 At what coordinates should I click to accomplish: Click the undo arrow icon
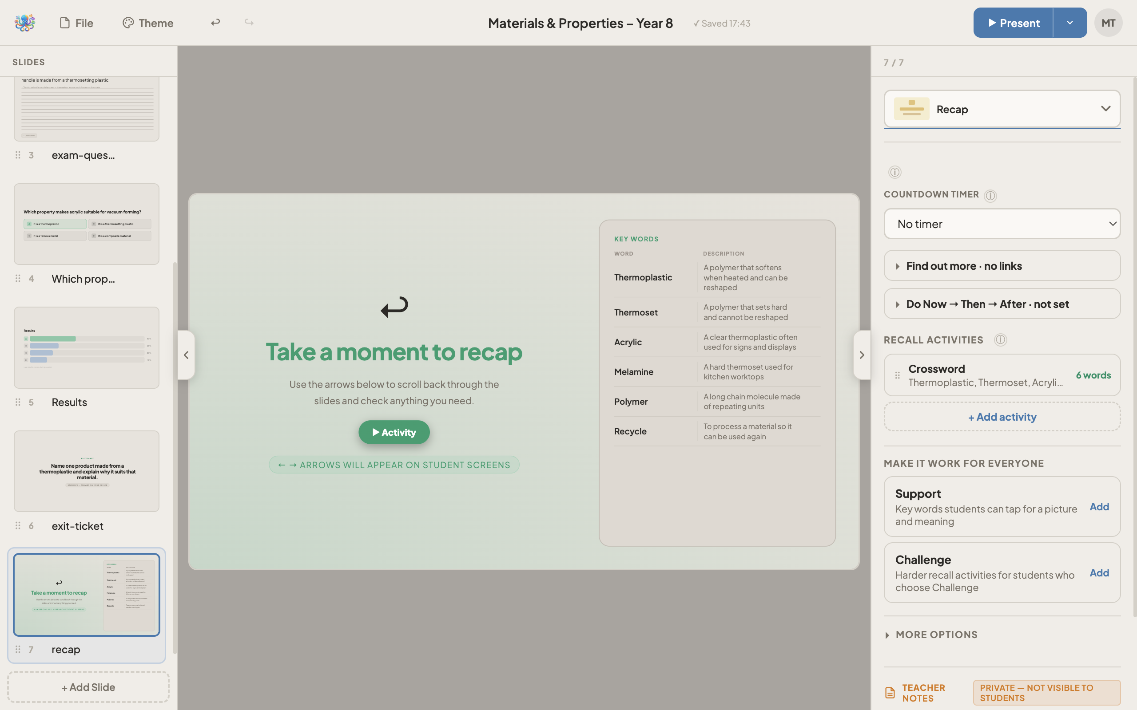click(215, 23)
